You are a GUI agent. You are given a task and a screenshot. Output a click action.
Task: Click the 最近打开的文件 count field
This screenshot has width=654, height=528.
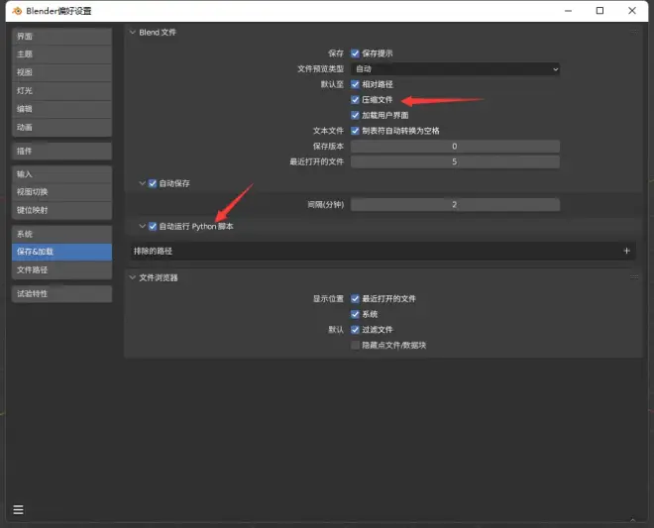click(x=455, y=161)
